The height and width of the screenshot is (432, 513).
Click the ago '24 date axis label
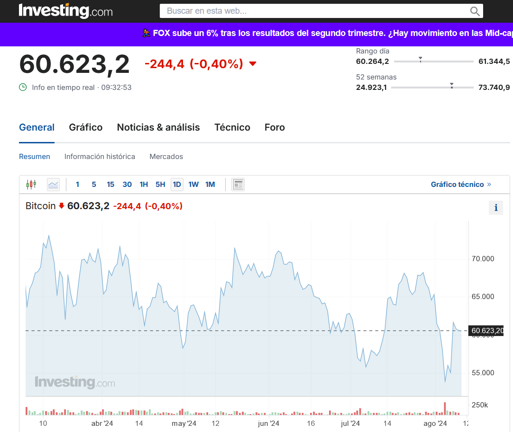coord(435,423)
